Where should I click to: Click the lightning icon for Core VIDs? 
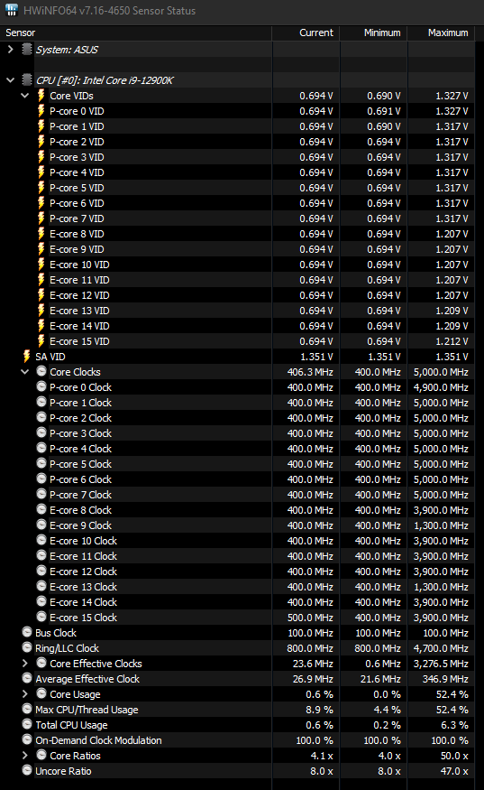pos(41,95)
